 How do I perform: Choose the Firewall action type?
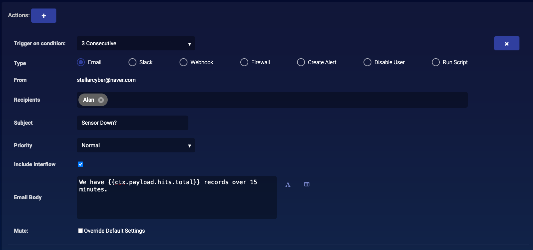(x=244, y=62)
